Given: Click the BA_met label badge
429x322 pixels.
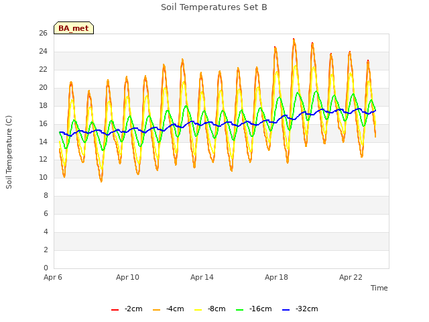Looking at the screenshot, I should point(74,28).
